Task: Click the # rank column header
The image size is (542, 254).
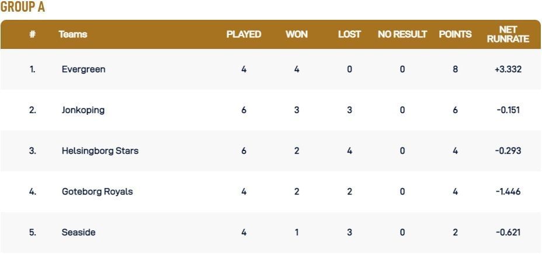Action: 33,34
